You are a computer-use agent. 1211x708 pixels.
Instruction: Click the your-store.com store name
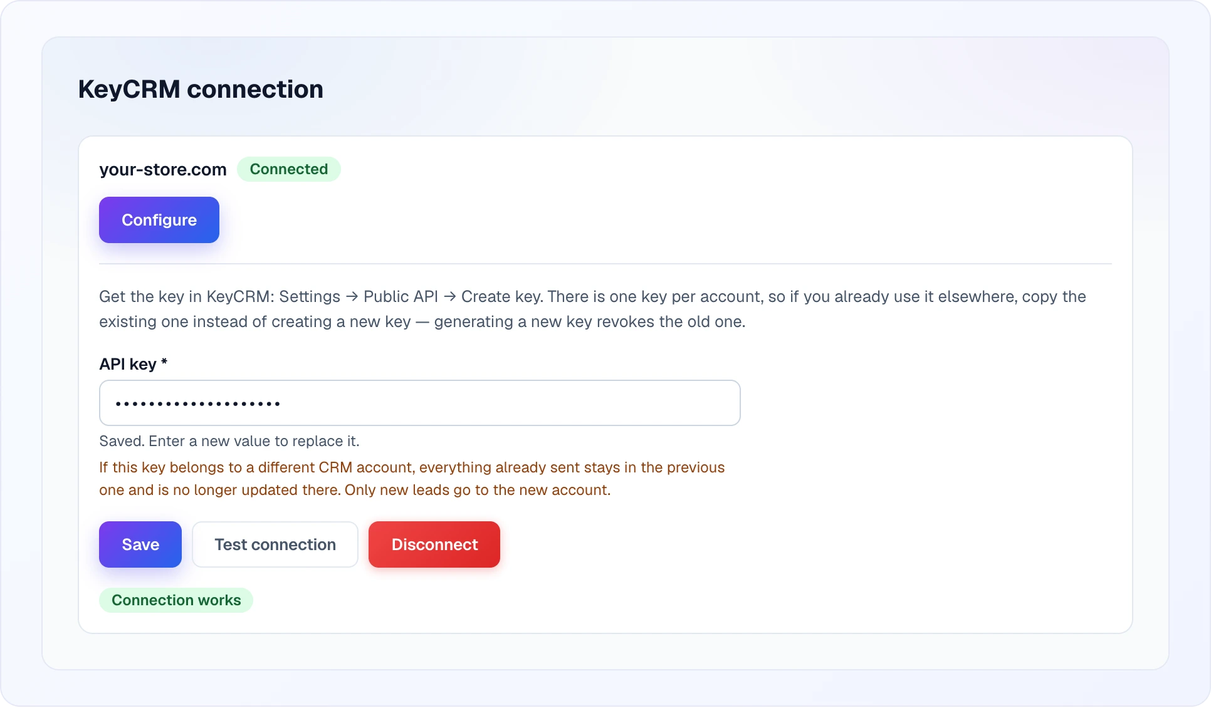click(x=163, y=170)
